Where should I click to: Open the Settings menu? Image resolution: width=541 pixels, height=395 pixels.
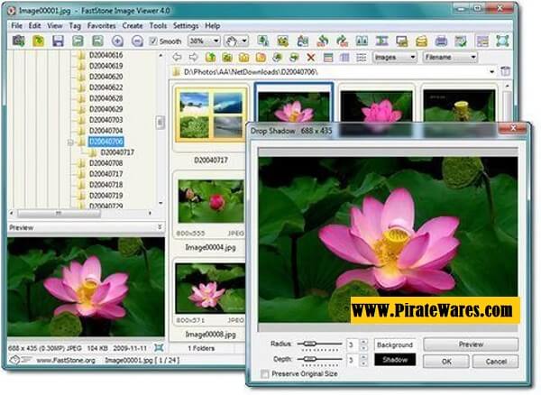[x=186, y=26]
